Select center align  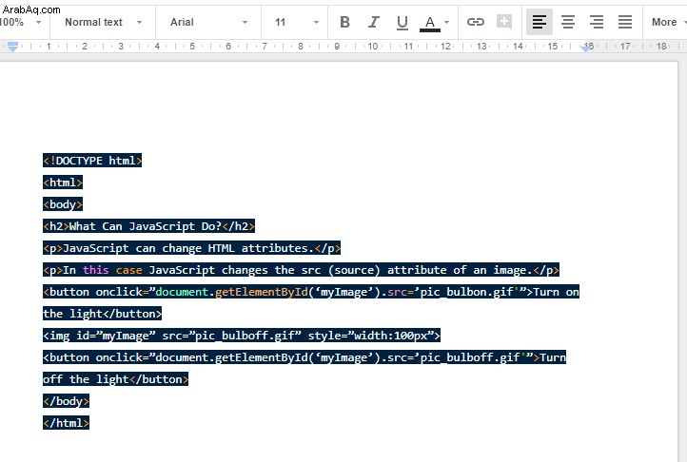pyautogui.click(x=568, y=22)
